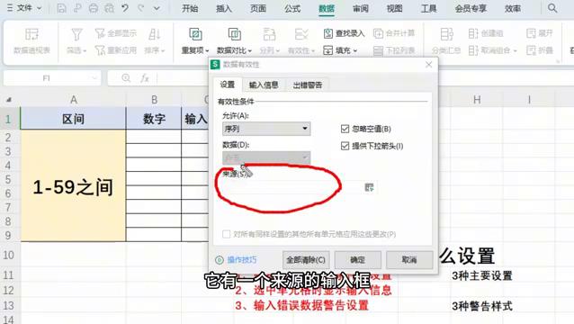Expand the 数据对比 dropdown arrow
The image size is (574, 324).
click(249, 50)
